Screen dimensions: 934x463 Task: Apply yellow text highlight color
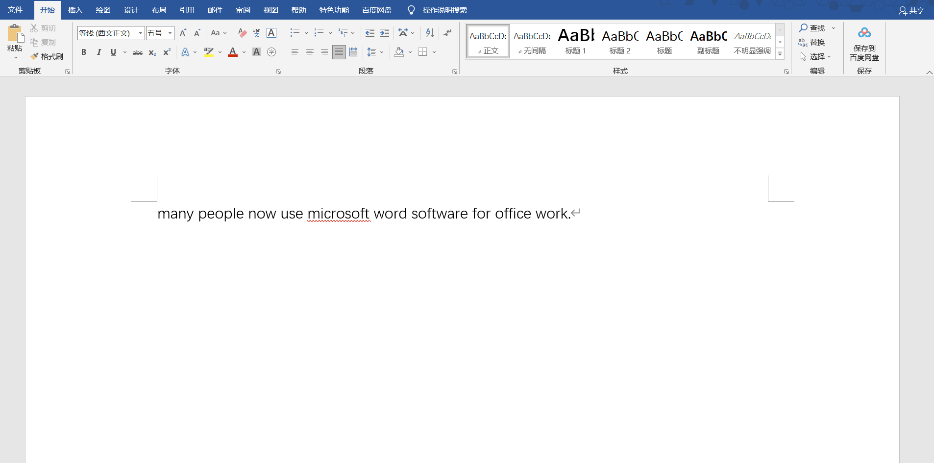(x=209, y=52)
